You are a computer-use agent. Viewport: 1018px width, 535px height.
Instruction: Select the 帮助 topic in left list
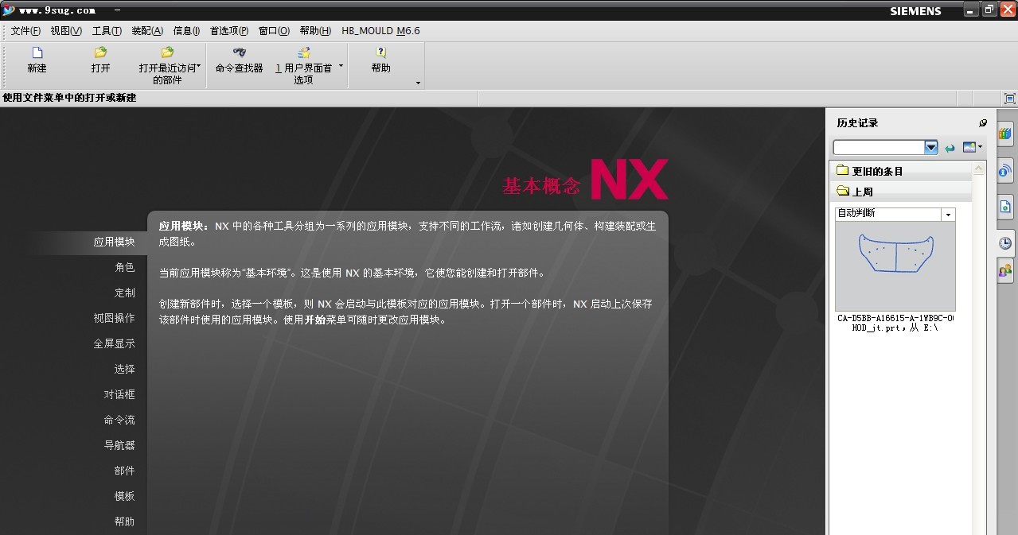[124, 521]
